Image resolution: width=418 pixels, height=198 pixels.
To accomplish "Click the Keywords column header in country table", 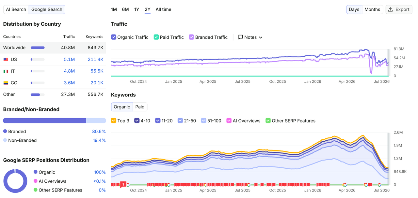I will pyautogui.click(x=94, y=37).
